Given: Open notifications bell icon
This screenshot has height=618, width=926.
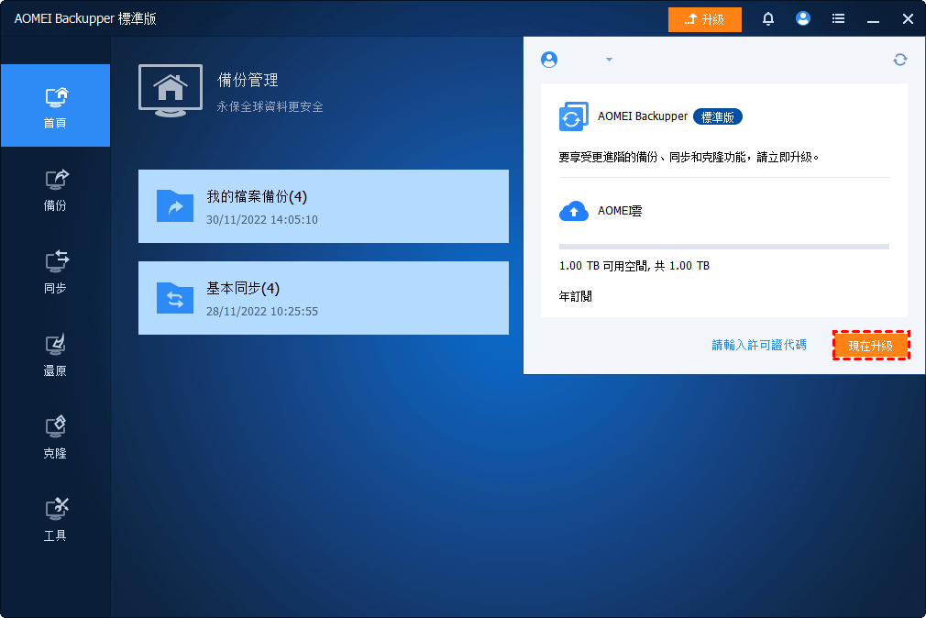Looking at the screenshot, I should (x=767, y=19).
